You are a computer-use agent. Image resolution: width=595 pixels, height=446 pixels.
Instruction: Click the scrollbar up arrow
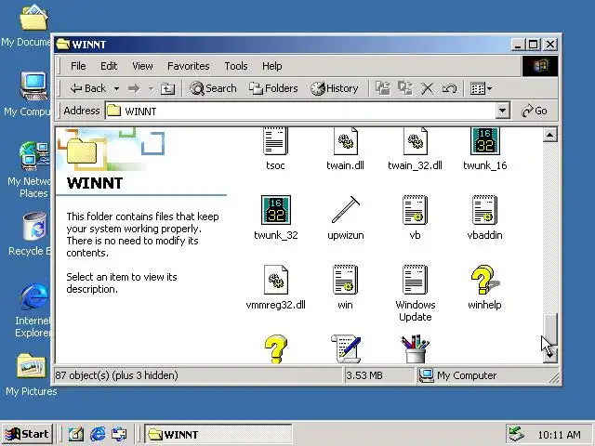tap(549, 135)
